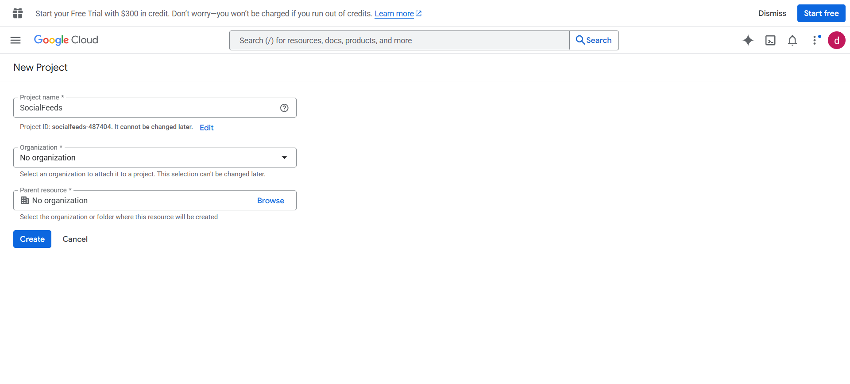Open the notifications bell

point(792,40)
